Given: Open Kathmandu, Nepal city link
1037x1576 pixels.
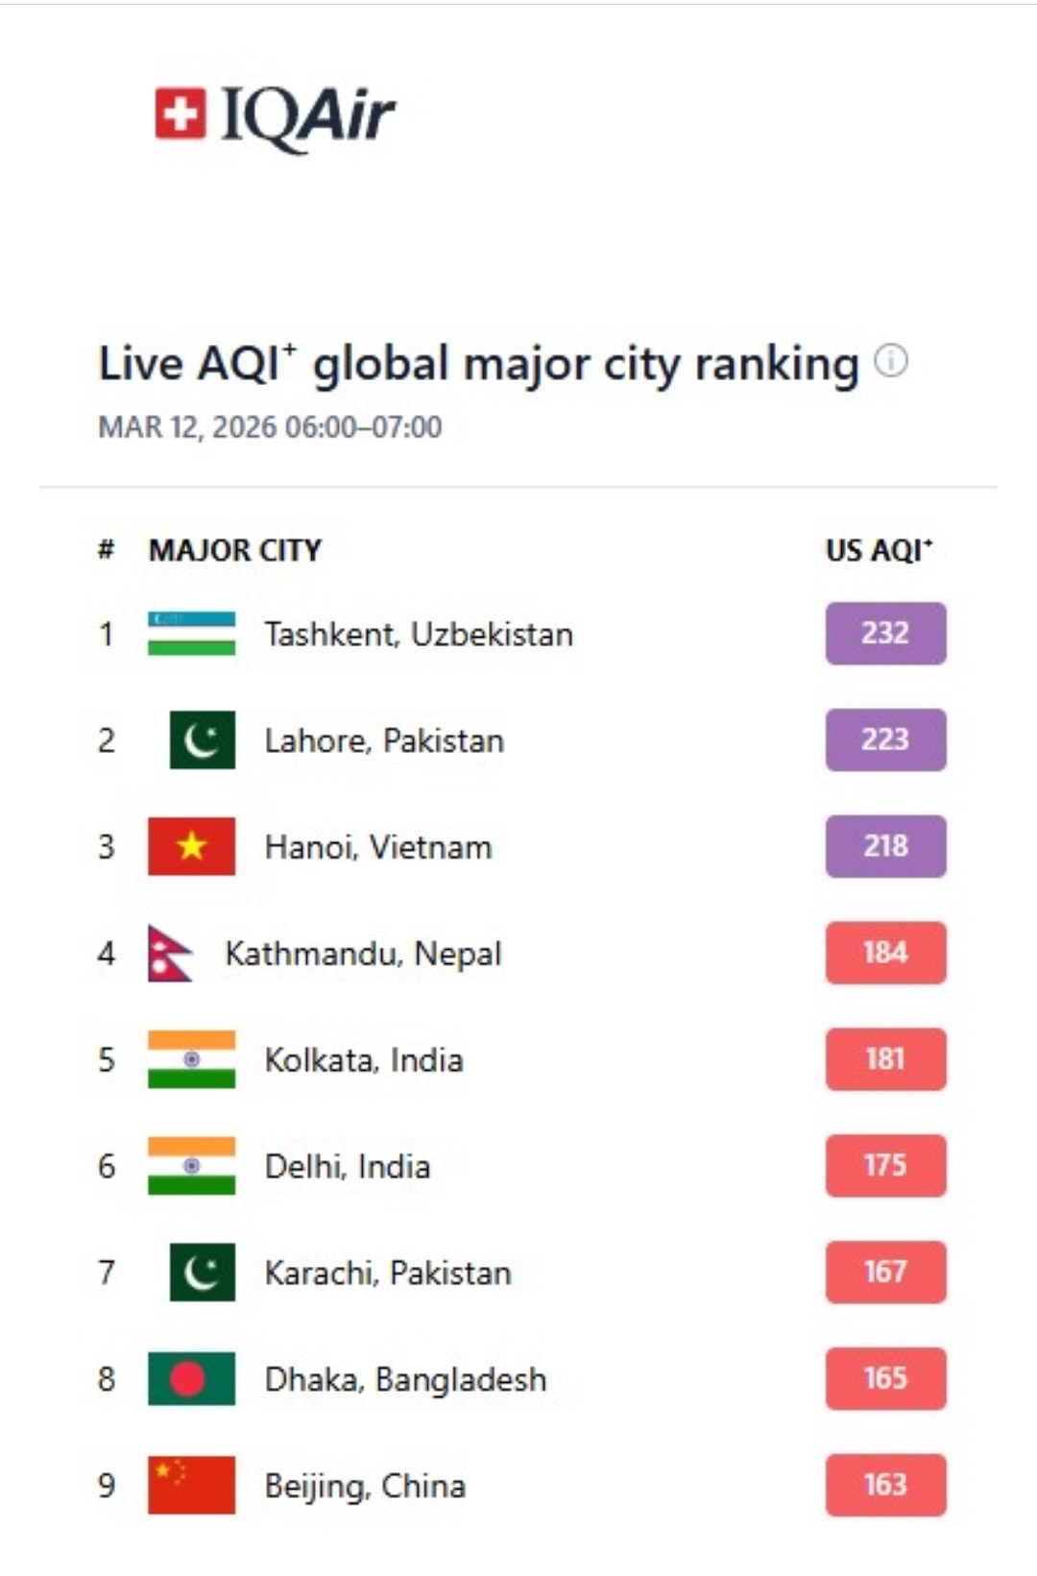Looking at the screenshot, I should [363, 954].
